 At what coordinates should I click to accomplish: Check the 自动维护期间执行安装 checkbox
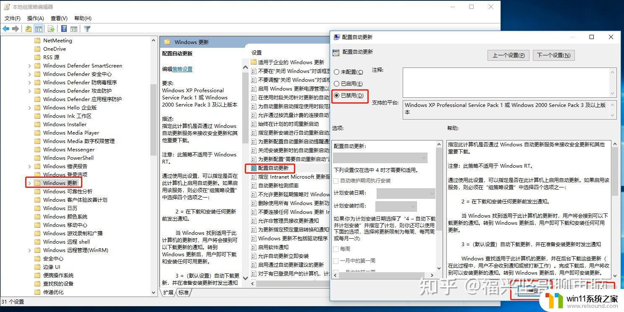pos(336,181)
